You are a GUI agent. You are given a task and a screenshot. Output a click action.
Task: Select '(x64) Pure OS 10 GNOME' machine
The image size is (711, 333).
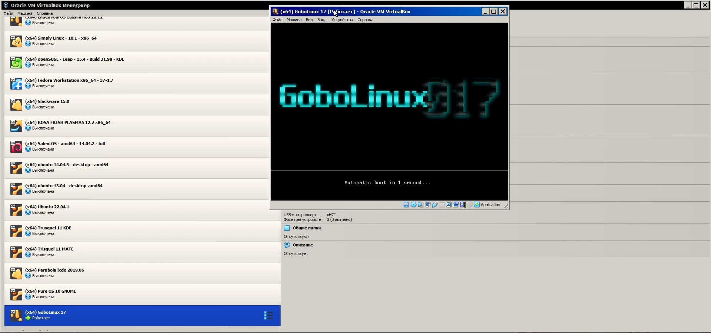click(143, 294)
